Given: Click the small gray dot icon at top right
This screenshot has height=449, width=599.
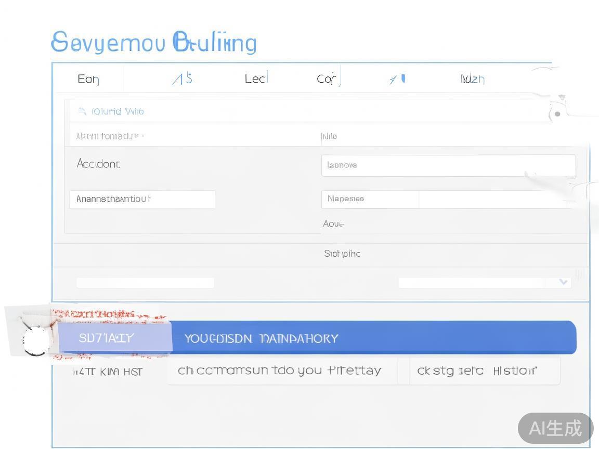Looking at the screenshot, I should click(x=557, y=114).
